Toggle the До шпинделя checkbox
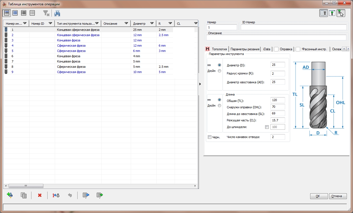 pyautogui.click(x=267, y=127)
